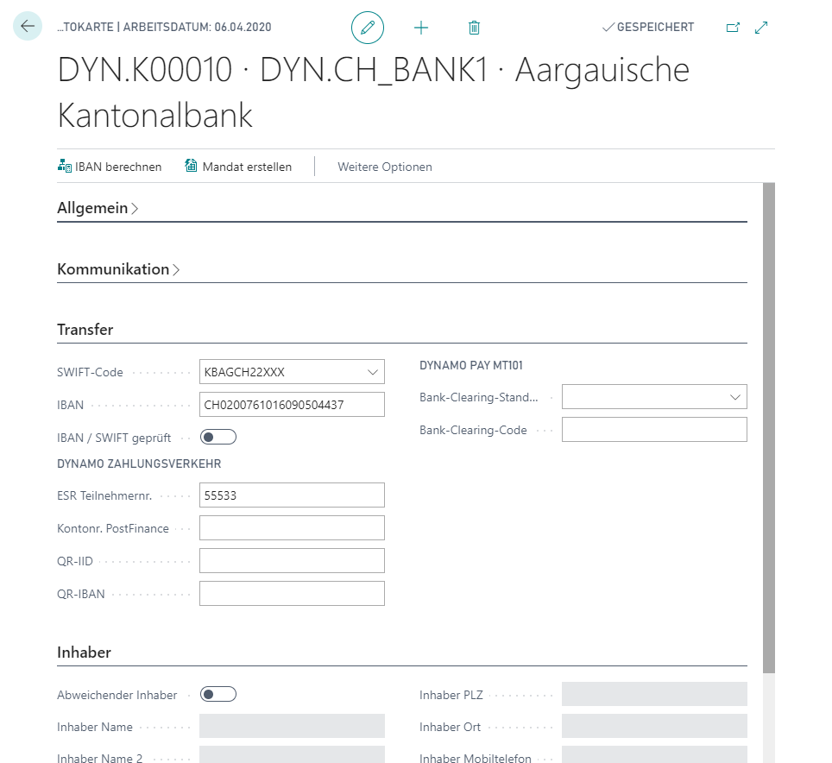The height and width of the screenshot is (763, 832).
Task: Click the expand to full screen icon
Action: 761,28
